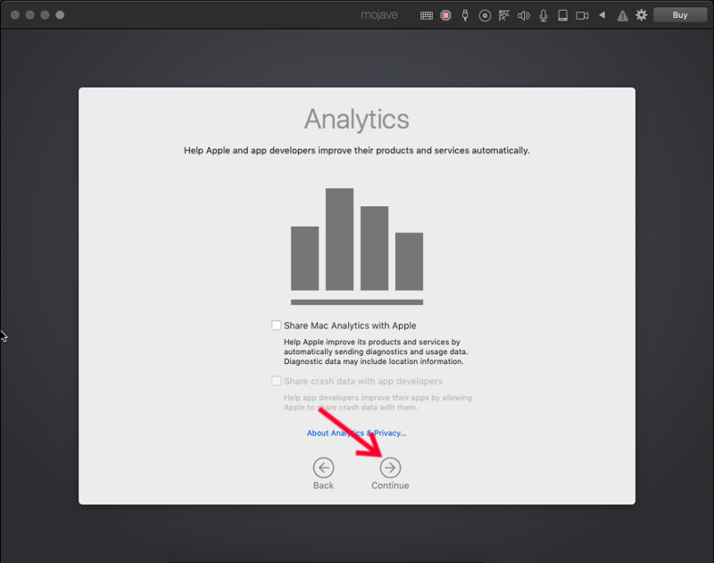Click the keyboard icon in the toolbar
This screenshot has width=714, height=563.
[x=427, y=15]
